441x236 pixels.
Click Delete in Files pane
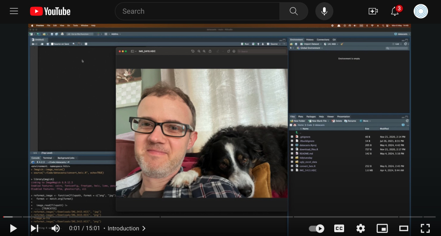point(337,121)
